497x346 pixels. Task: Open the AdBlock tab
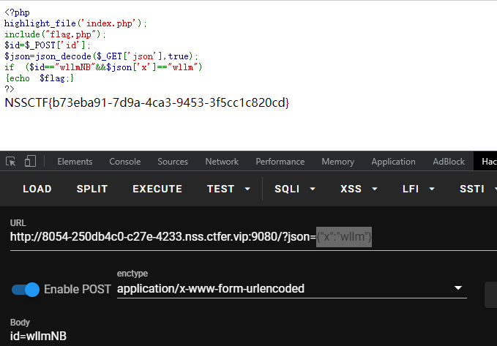point(449,162)
